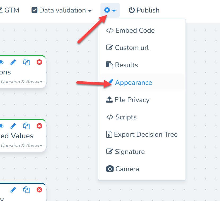Toggle eye visibility on the top card
Image resolution: width=220 pixels, height=201 pixels.
(1, 62)
